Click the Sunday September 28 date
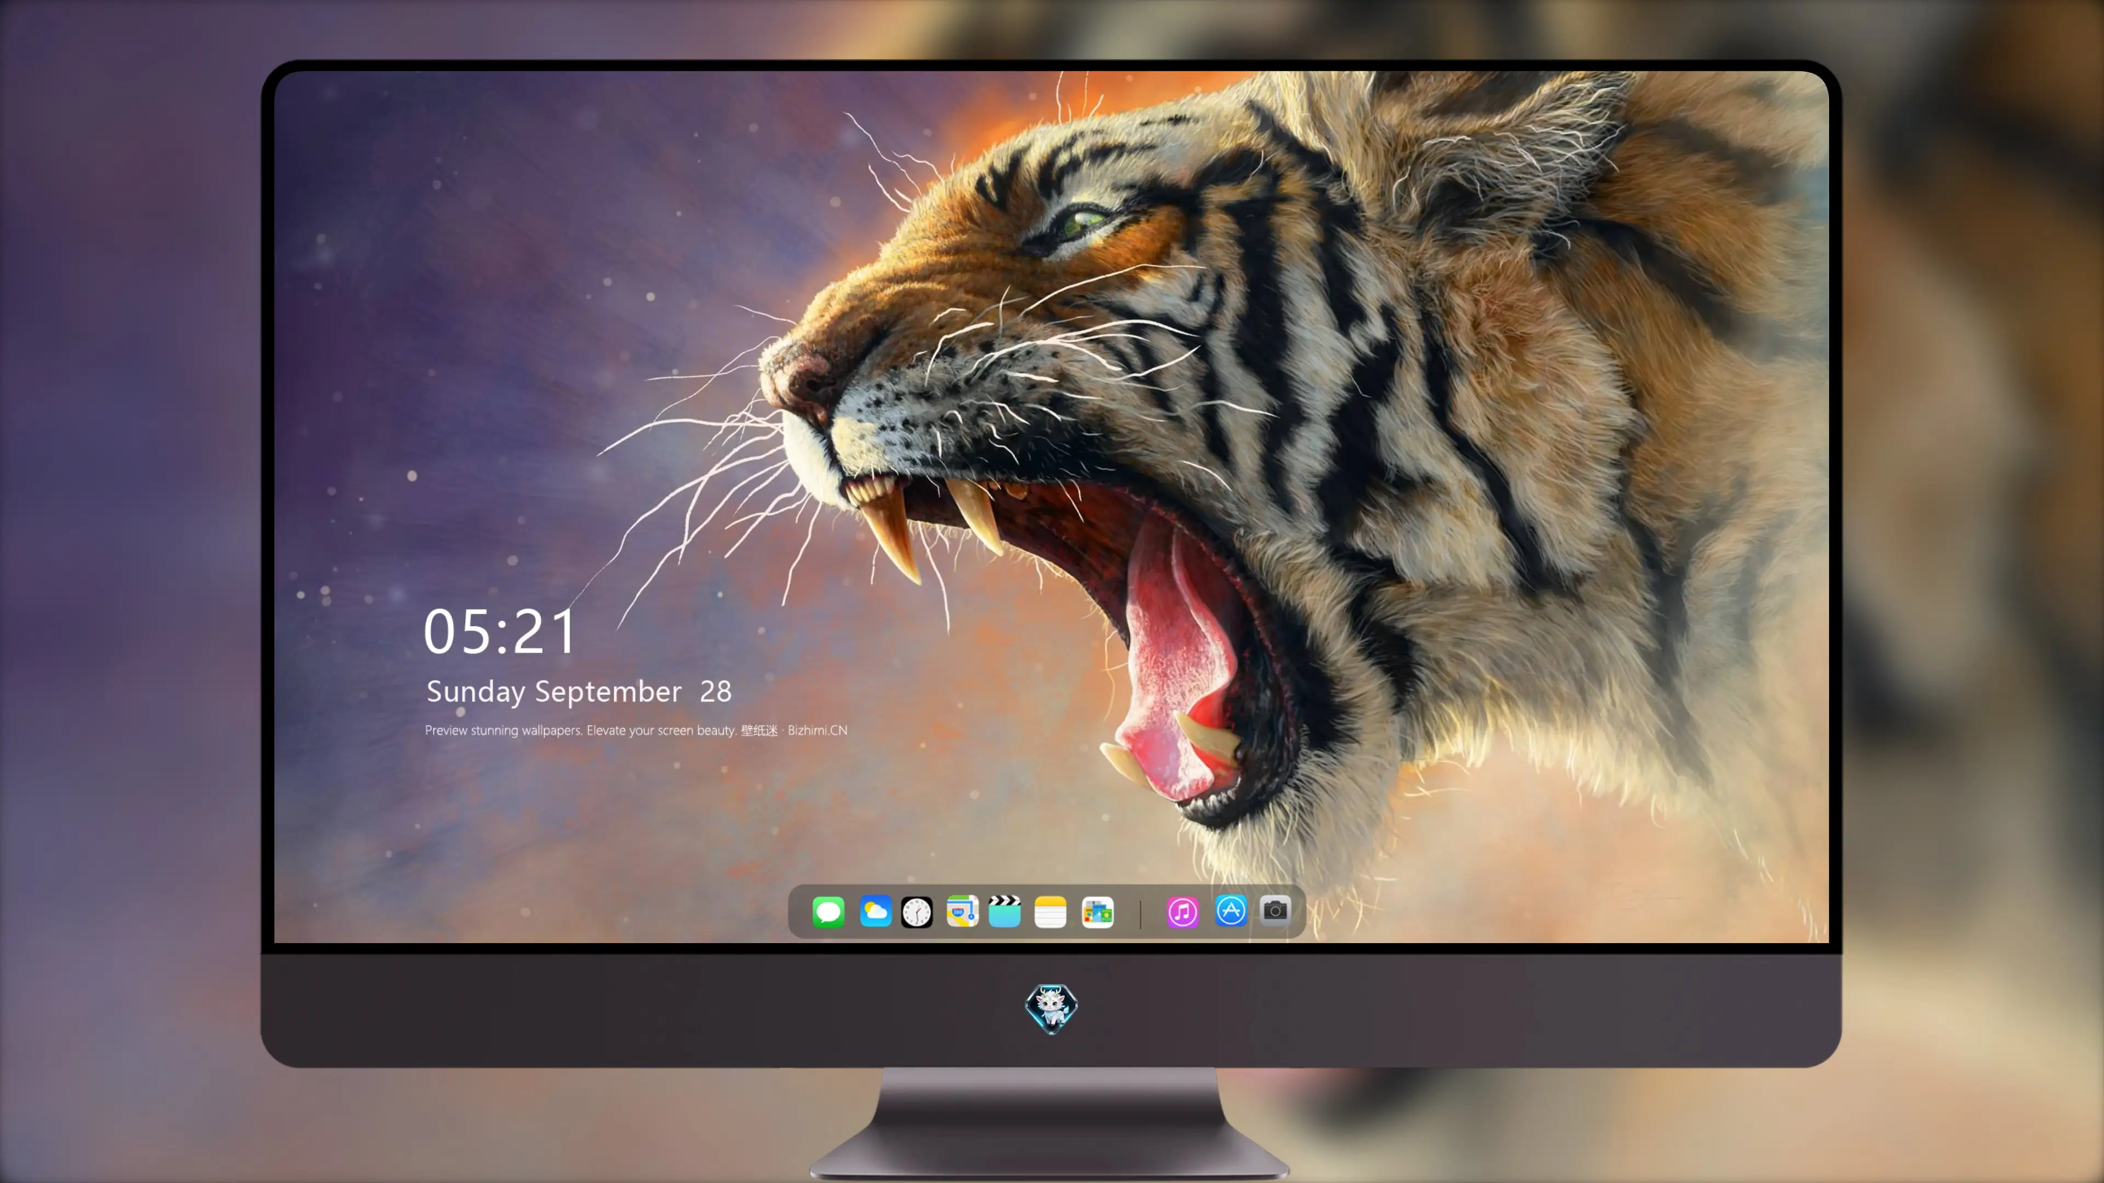The image size is (2104, 1183). click(x=579, y=692)
